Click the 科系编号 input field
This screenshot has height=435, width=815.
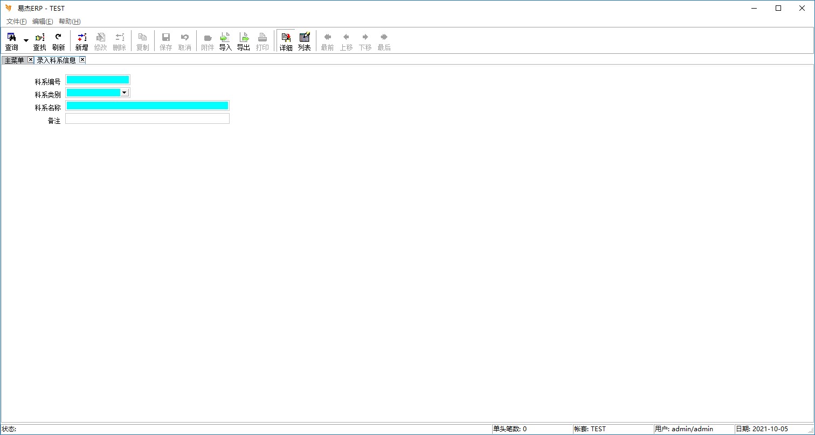tap(98, 80)
